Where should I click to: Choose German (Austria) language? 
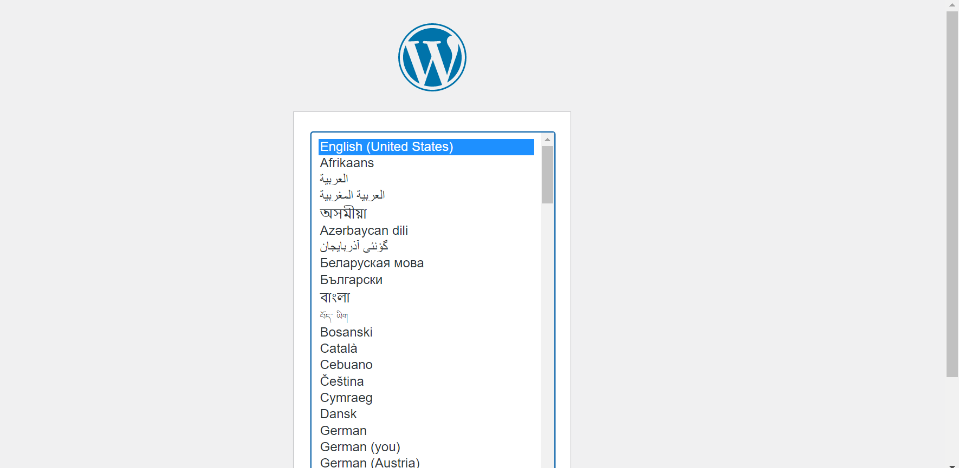426,463
